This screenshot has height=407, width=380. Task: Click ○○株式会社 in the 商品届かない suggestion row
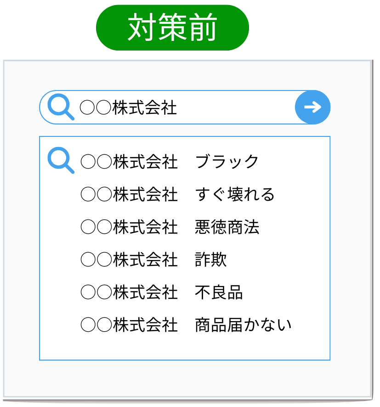point(129,325)
